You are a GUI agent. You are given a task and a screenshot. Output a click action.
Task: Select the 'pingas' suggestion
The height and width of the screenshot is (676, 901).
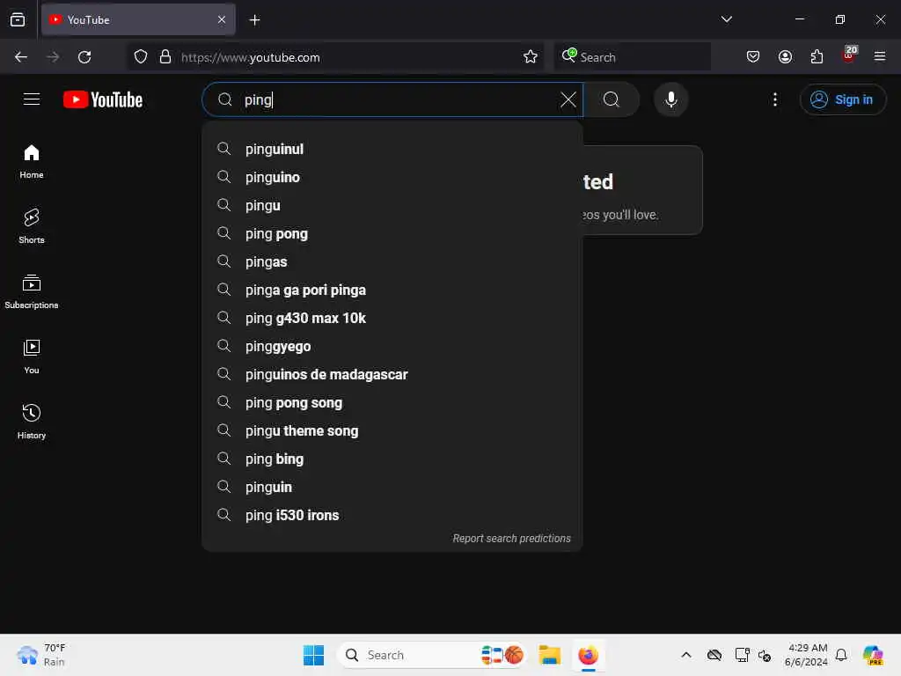click(392, 261)
